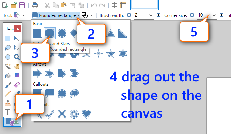Screen dimensions: 231x134
Task: Select the Pan hand tool
Action: pyautogui.click(x=17, y=66)
